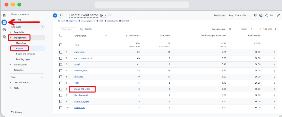The image size is (282, 117).
Task: Go to the next page of rows
Action: coord(275,29)
